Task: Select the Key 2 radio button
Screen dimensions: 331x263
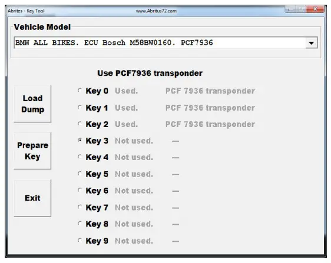Action: click(x=80, y=124)
